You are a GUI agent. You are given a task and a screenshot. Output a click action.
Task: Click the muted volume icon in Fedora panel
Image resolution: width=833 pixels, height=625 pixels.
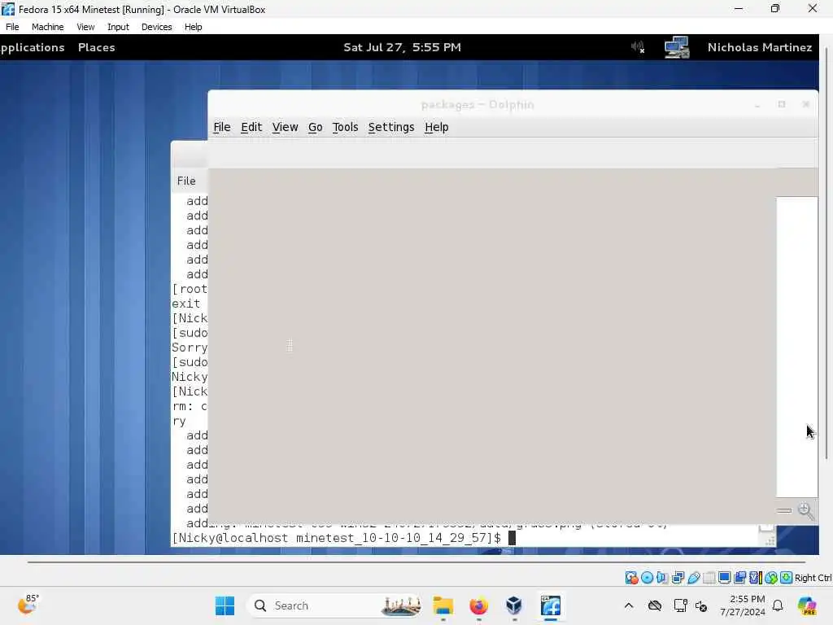pos(638,47)
